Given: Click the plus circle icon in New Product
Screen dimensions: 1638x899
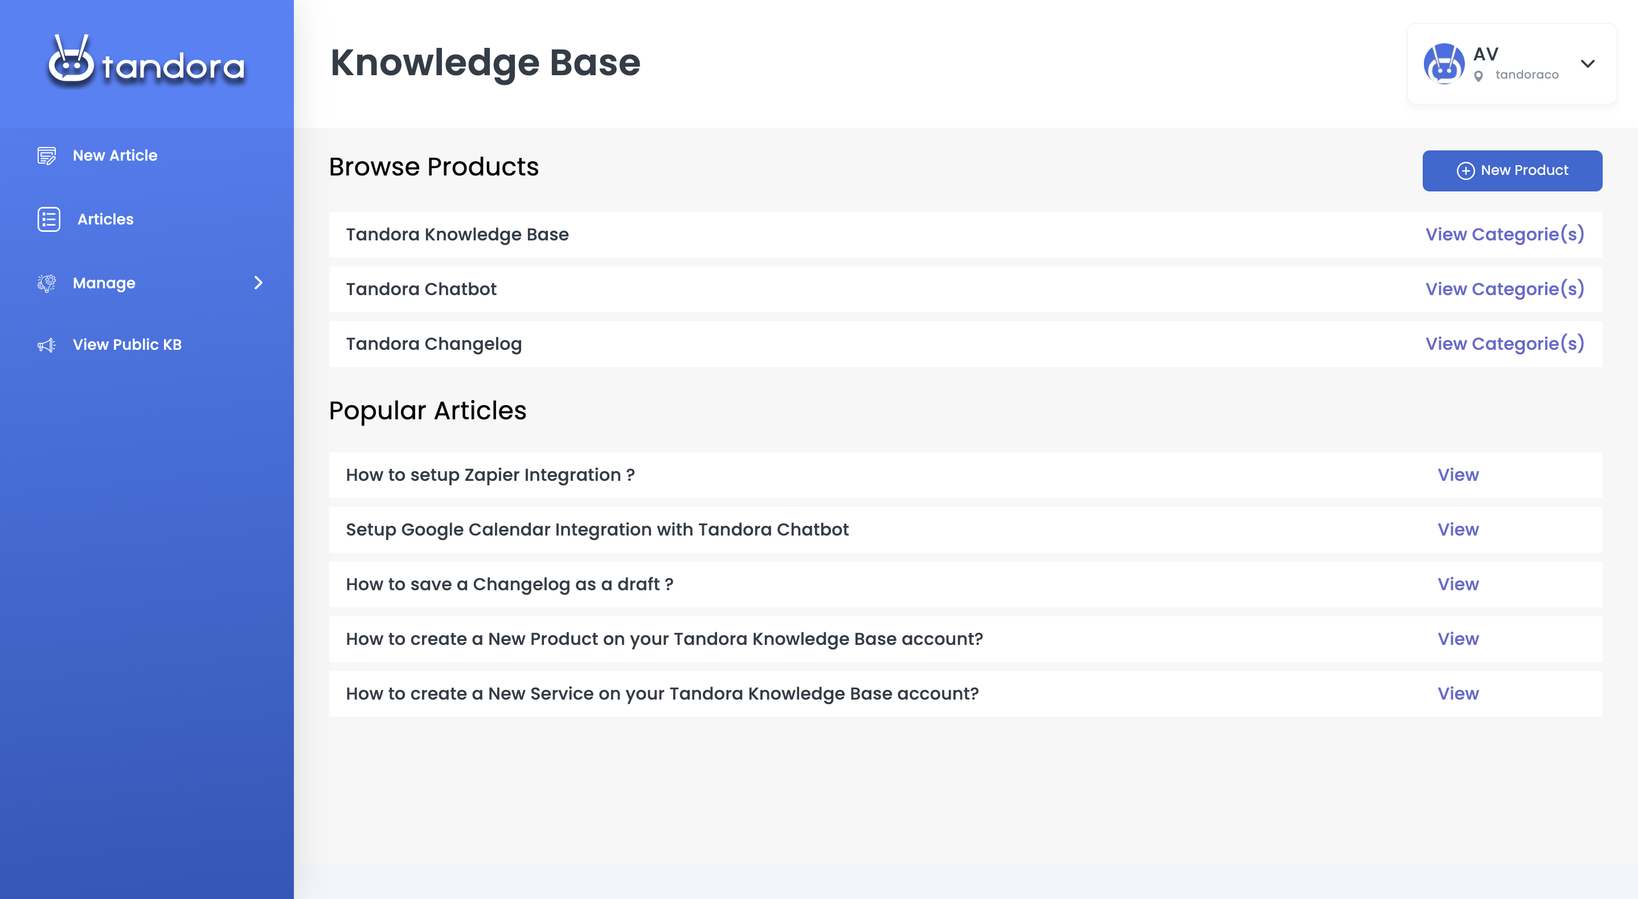Looking at the screenshot, I should click(x=1465, y=170).
